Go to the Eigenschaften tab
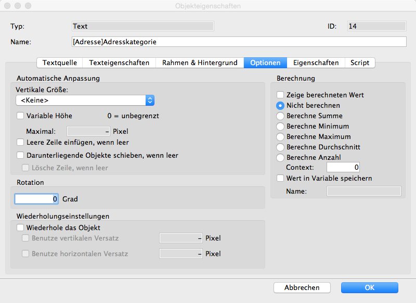Image resolution: width=416 pixels, height=303 pixels. 316,62
